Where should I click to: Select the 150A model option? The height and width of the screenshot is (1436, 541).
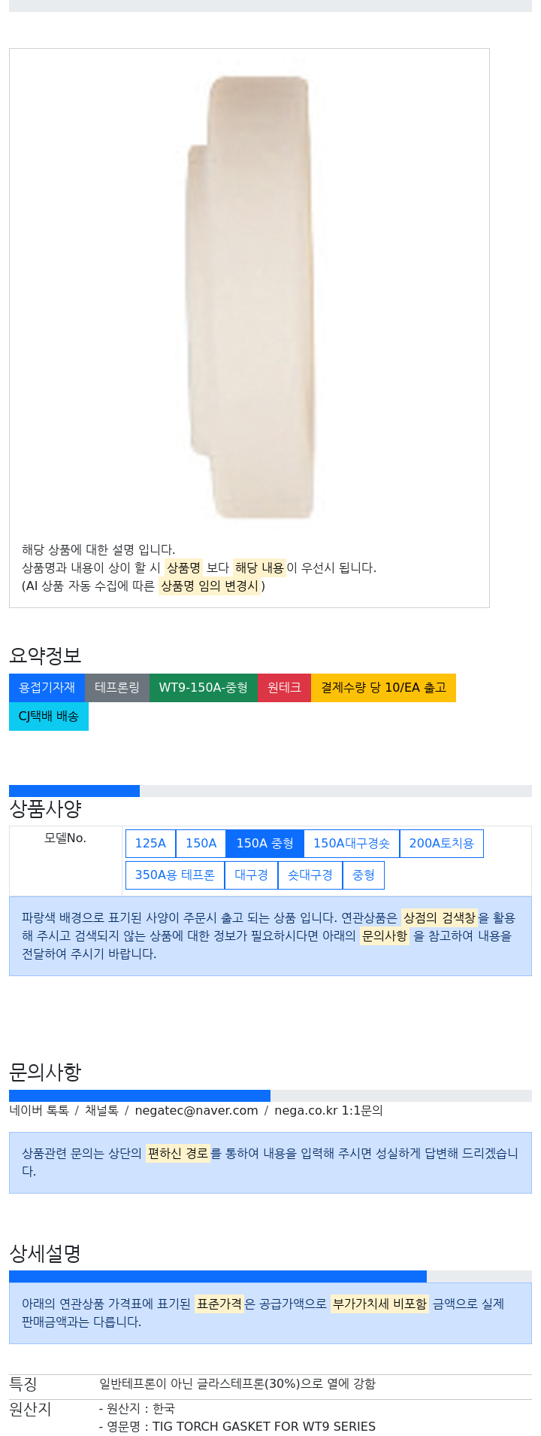coord(201,843)
